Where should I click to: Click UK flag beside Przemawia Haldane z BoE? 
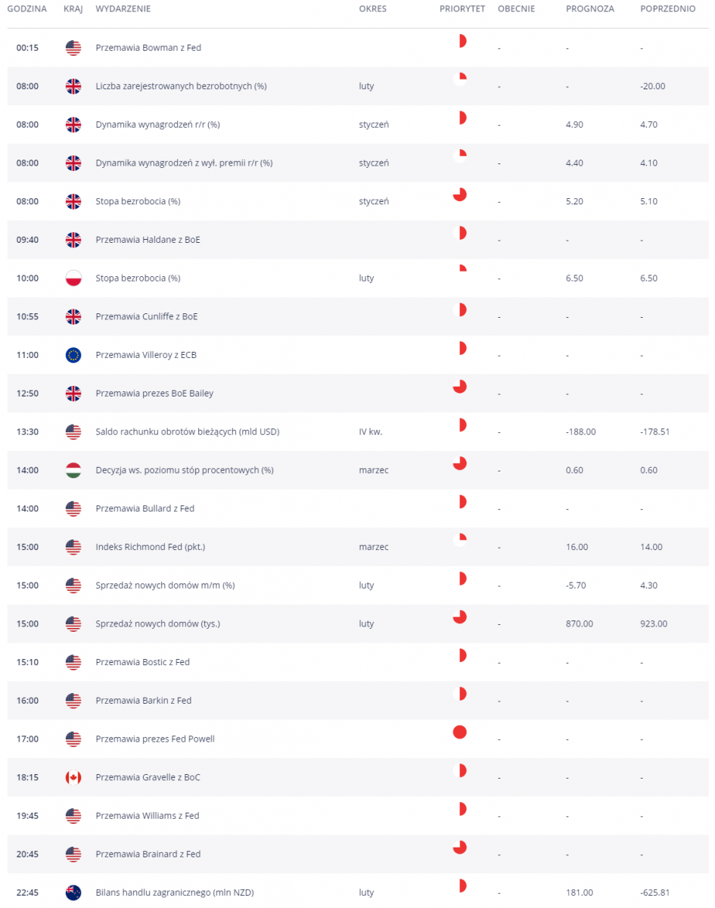[73, 240]
